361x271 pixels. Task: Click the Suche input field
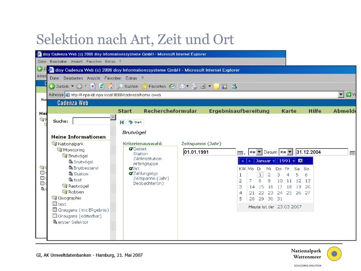tap(91, 121)
